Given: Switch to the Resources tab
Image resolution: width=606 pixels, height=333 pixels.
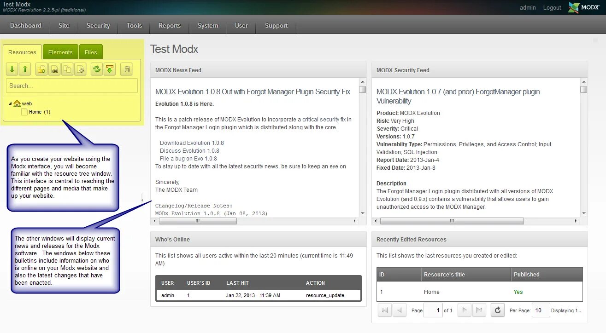Looking at the screenshot, I should click(22, 52).
